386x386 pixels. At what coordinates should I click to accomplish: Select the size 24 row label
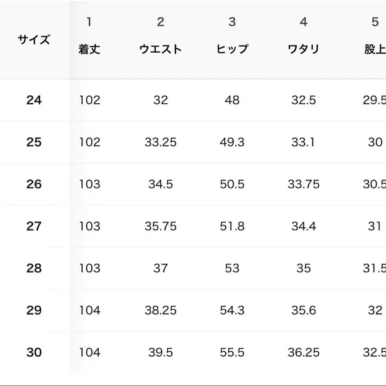[34, 100]
